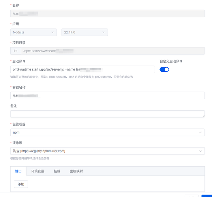This screenshot has width=212, height=197.
Task: Toggle the 自定义启动命令 switch
Action: click(164, 69)
